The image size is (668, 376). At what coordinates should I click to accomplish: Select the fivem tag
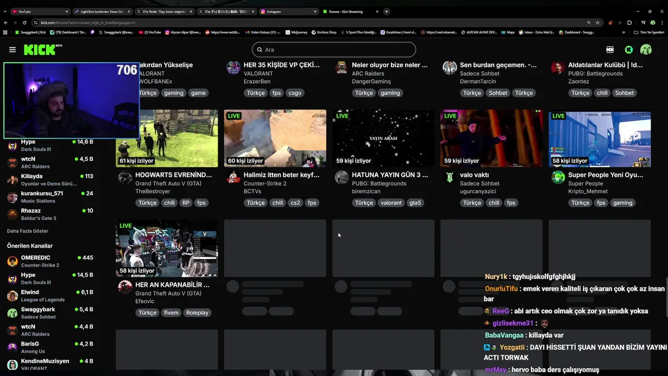click(171, 313)
